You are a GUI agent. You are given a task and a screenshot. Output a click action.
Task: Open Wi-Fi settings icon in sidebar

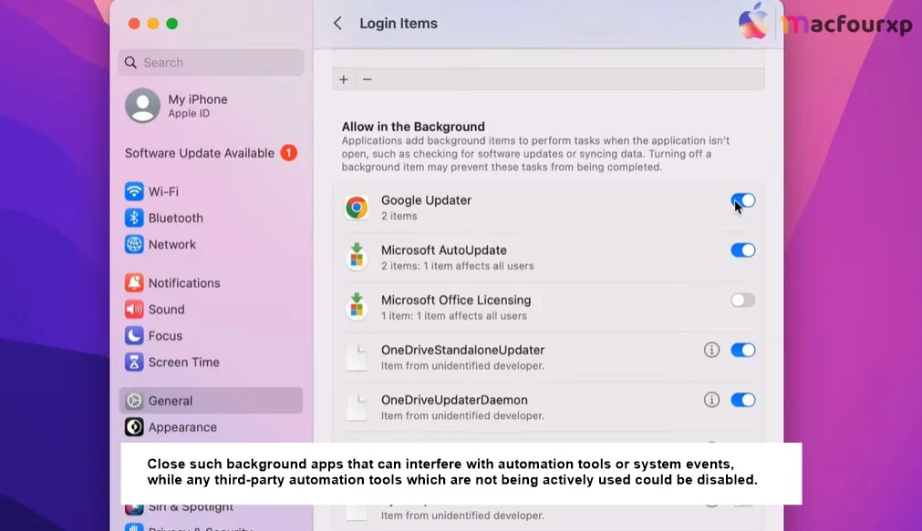[x=134, y=191]
